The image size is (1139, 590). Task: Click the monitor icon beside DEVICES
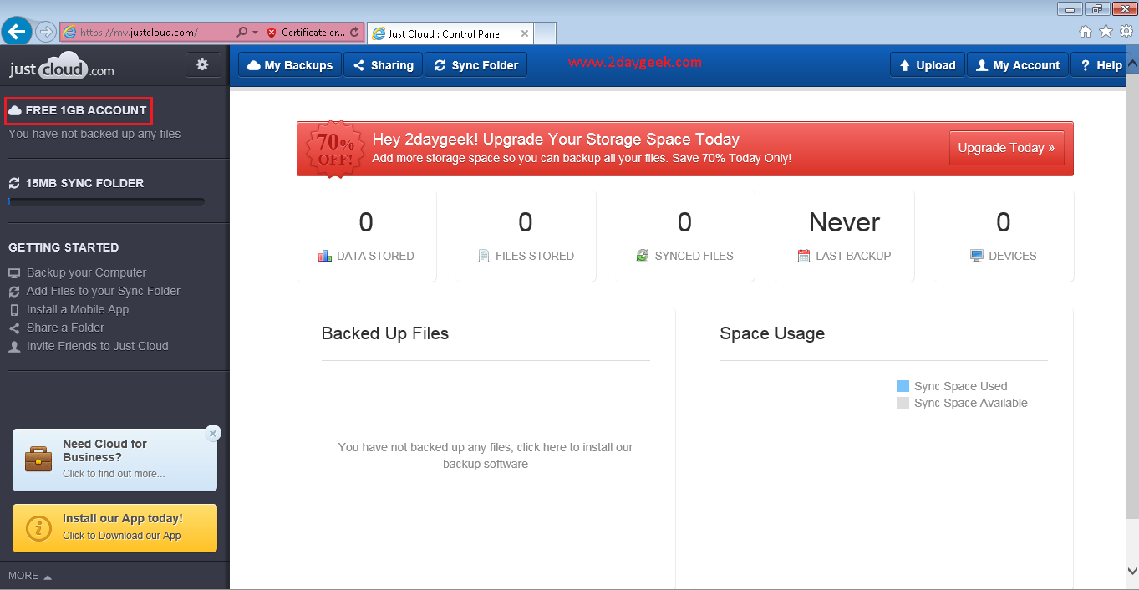click(977, 256)
